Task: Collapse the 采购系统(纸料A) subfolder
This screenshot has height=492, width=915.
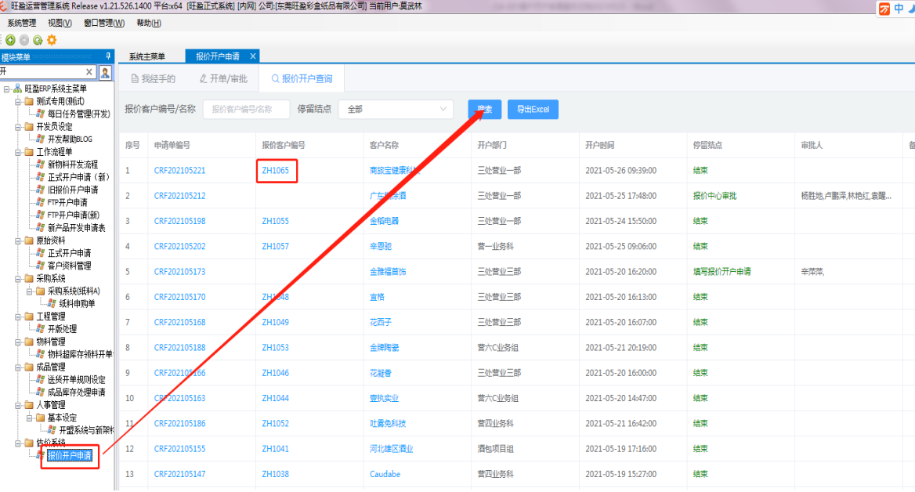Action: (x=29, y=291)
